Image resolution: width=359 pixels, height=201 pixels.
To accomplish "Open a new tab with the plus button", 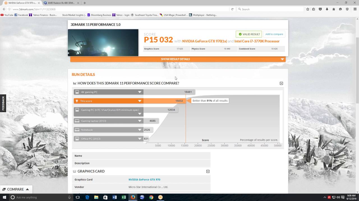I will [x=85, y=3].
